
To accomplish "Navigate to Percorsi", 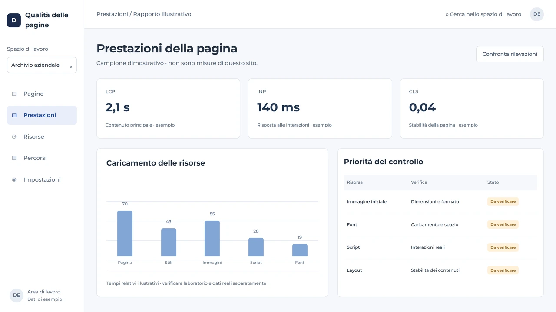I will 42,158.
